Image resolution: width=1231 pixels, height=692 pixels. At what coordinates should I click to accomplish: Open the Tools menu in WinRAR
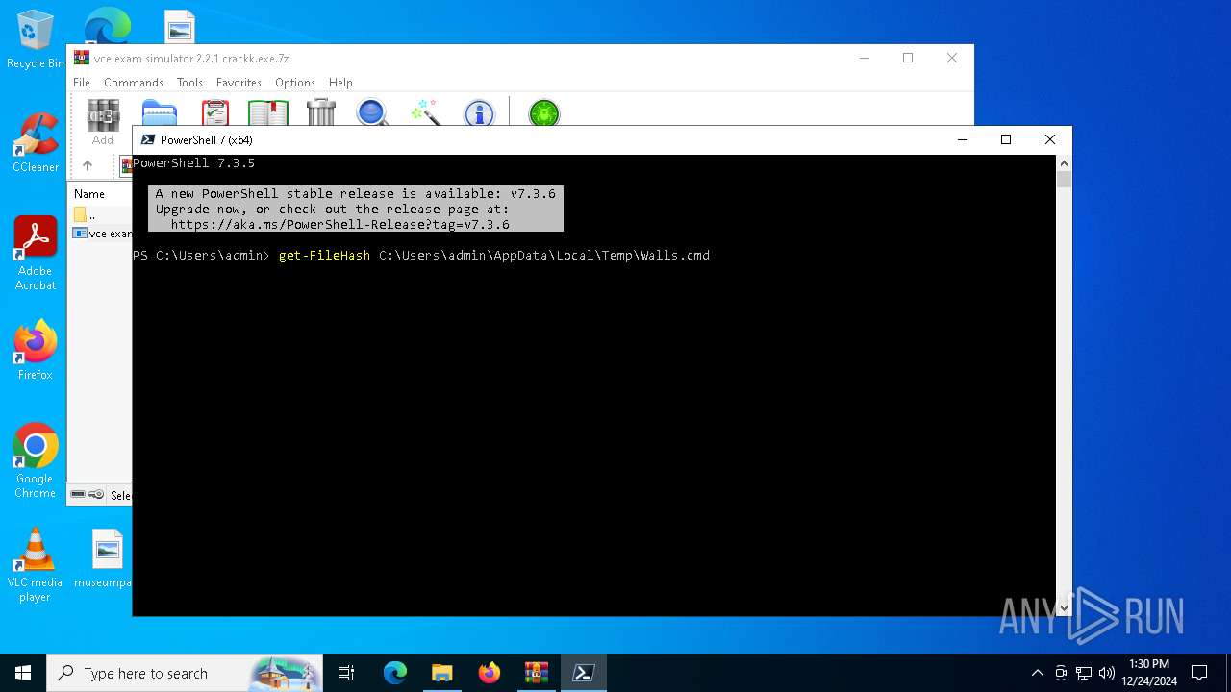point(189,83)
